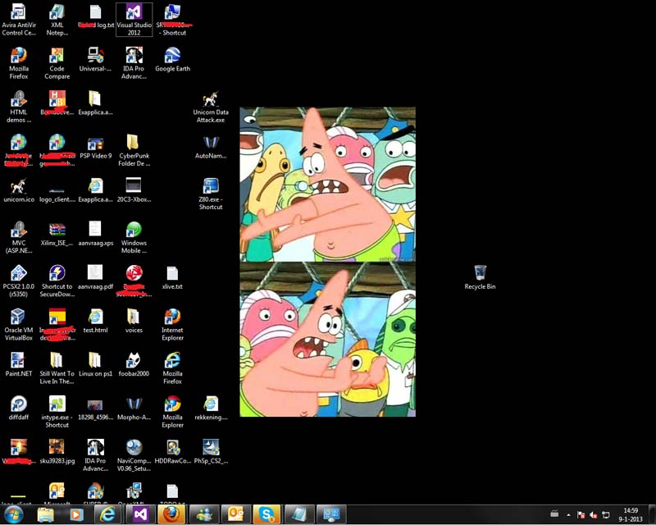Open Windows Live Messenger taskbar button

click(204, 514)
